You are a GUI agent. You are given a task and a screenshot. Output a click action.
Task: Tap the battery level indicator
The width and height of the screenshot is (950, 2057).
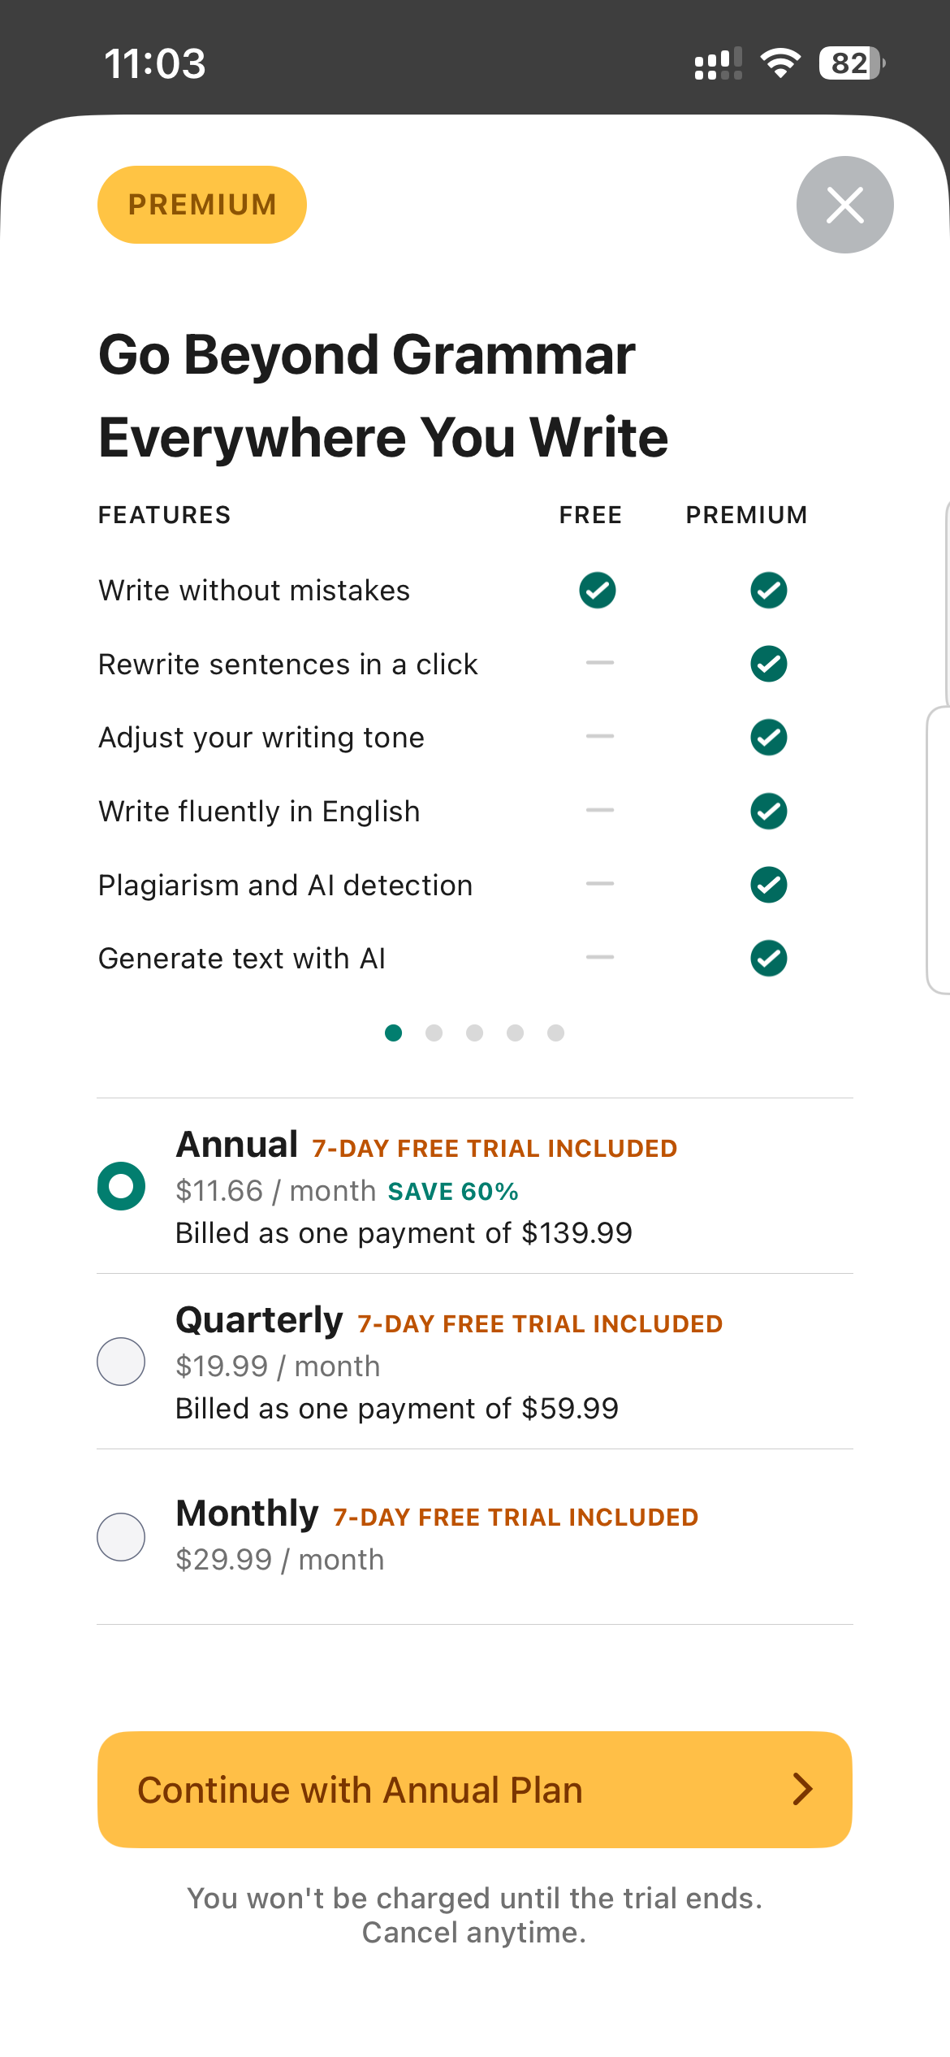[851, 63]
